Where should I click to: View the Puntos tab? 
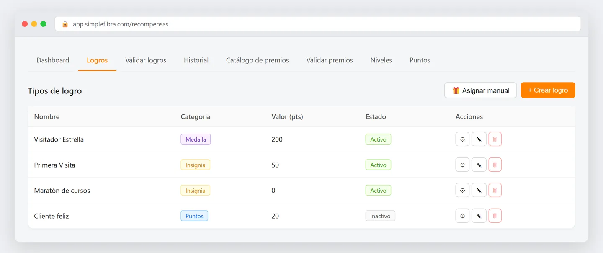pyautogui.click(x=420, y=60)
